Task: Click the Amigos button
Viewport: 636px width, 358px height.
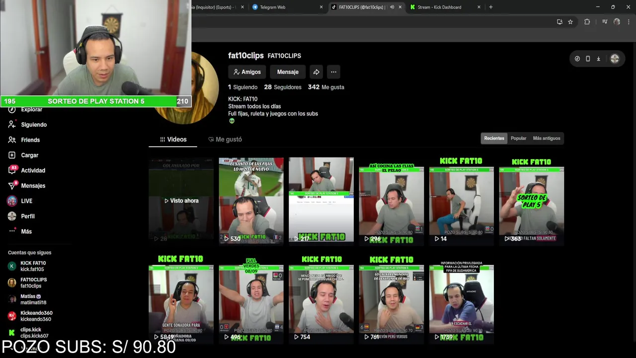Action: [x=247, y=72]
